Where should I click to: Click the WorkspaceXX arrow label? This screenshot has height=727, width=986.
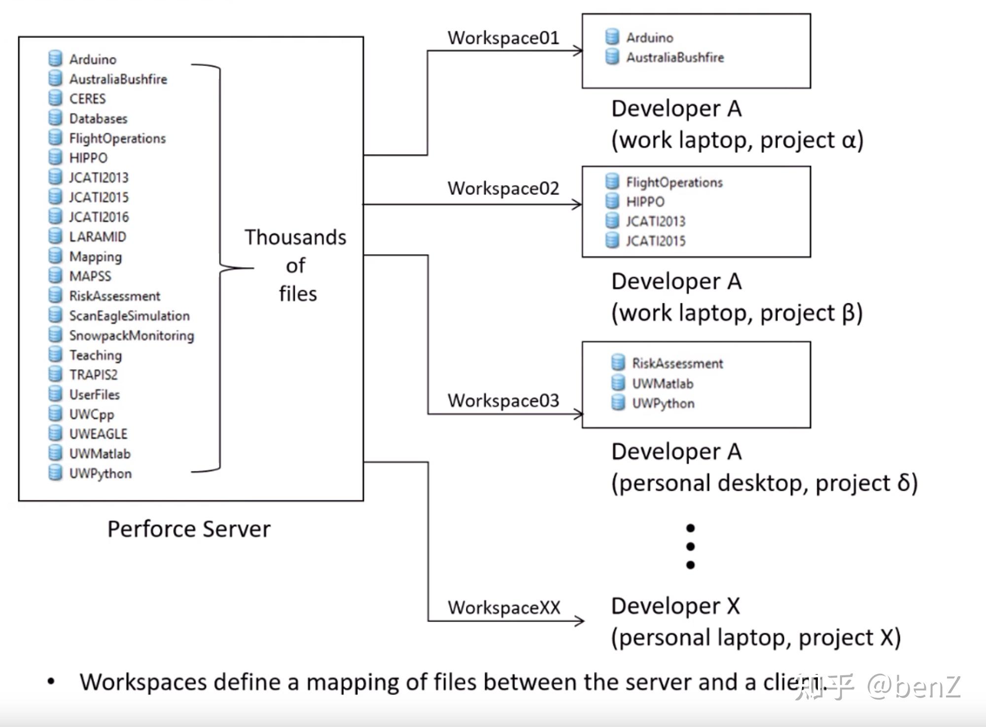coord(504,607)
